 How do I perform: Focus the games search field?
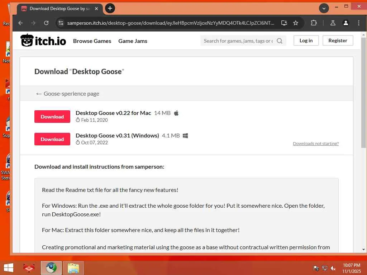(238, 41)
